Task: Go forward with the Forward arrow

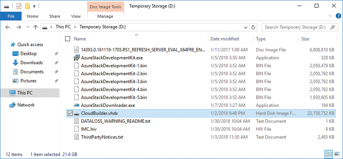Action: (x=19, y=27)
